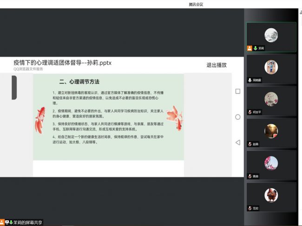
Task: Select 何吉平's participant avatar
Action: tap(271, 99)
